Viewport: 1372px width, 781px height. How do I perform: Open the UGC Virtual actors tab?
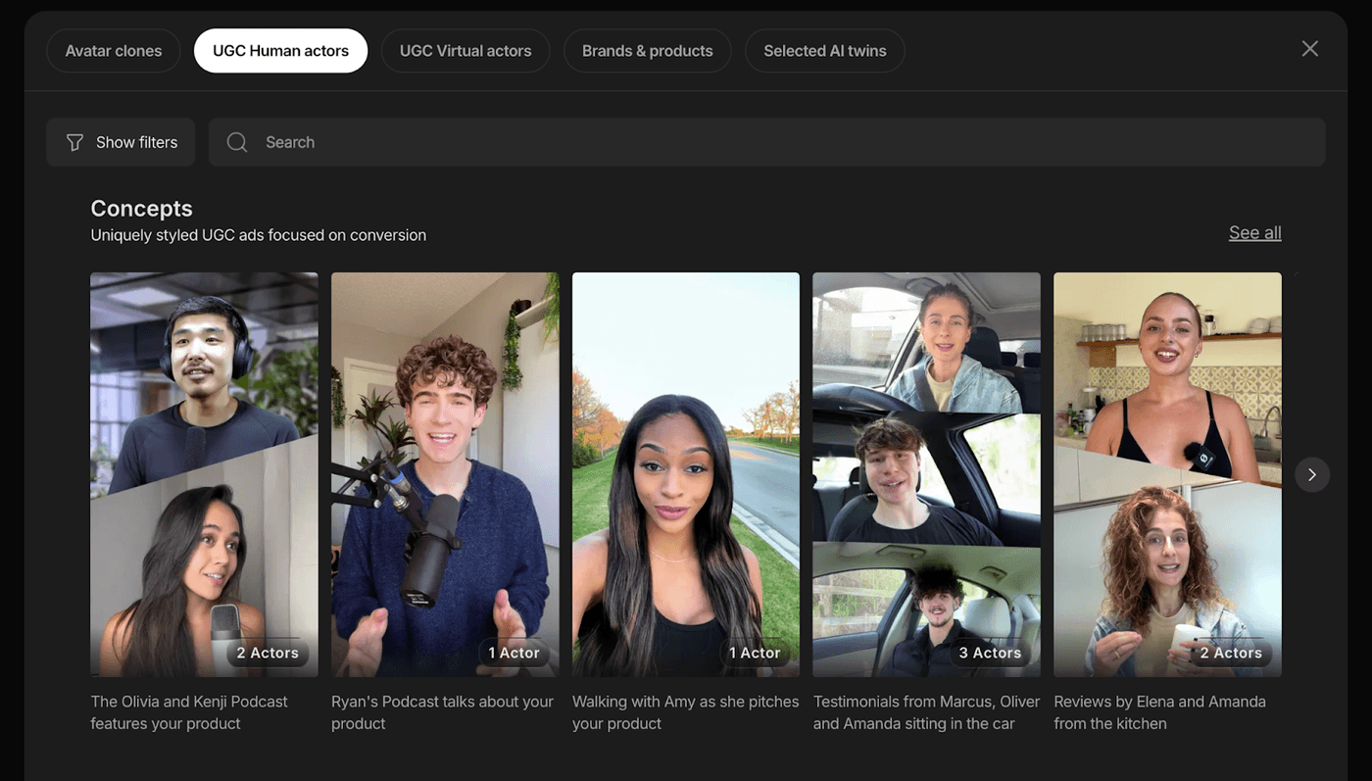tap(465, 51)
